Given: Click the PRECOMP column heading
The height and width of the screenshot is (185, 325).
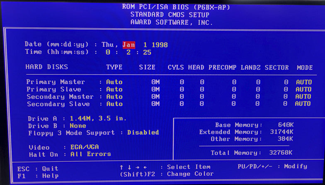Looking at the screenshot, I should 222,67.
